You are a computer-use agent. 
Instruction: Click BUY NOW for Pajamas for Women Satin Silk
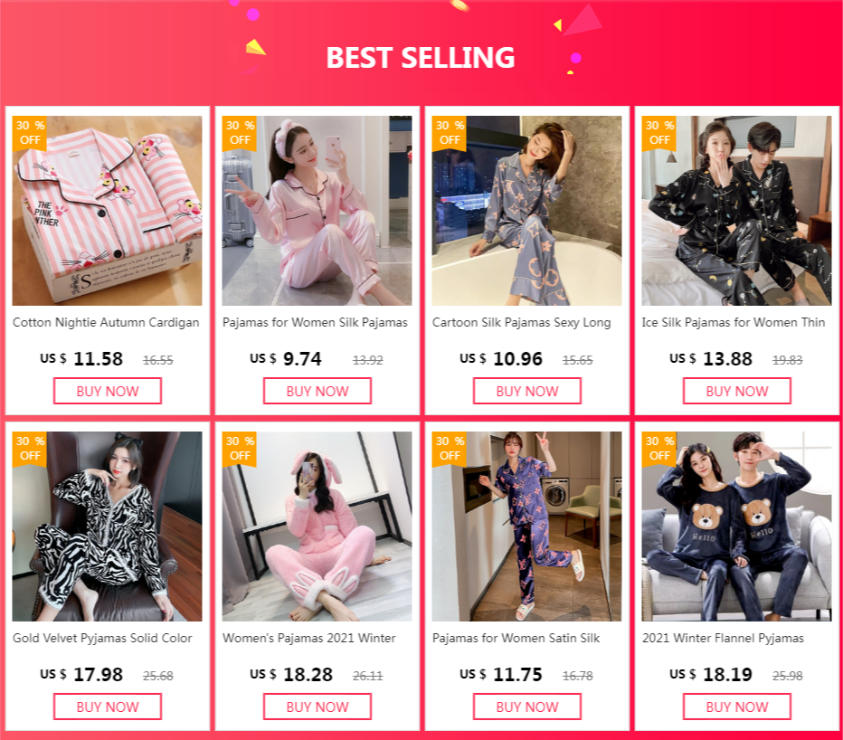pyautogui.click(x=526, y=707)
